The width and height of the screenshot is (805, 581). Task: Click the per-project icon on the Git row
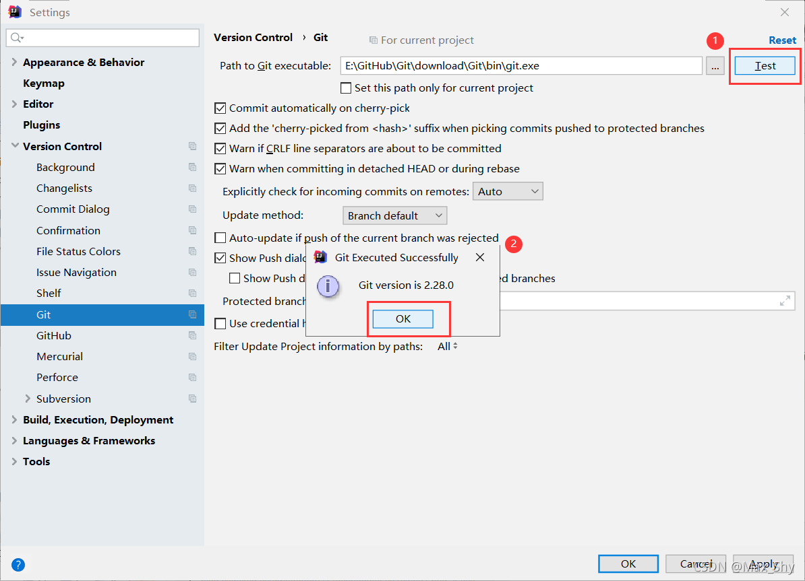193,314
